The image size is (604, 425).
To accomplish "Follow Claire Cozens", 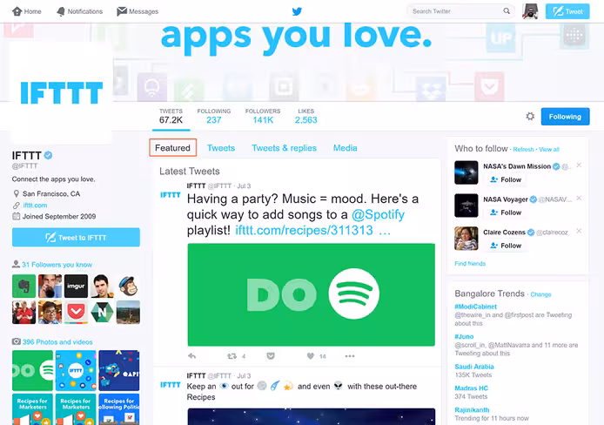I will tap(506, 246).
